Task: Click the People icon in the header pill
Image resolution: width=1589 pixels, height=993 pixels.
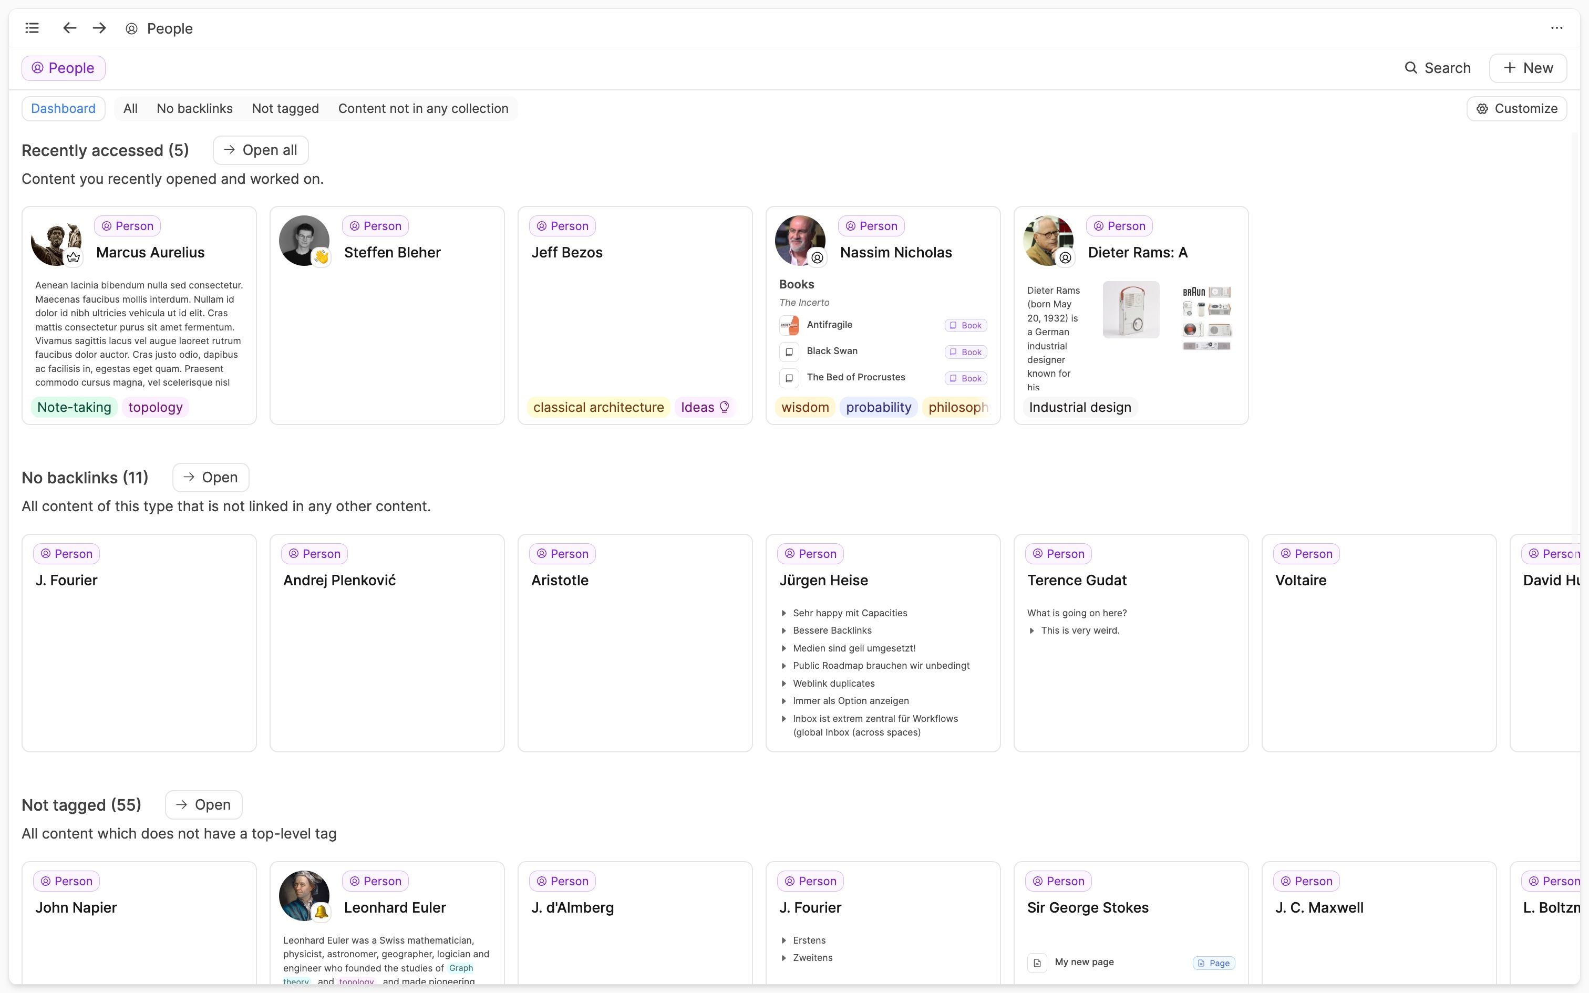Action: pyautogui.click(x=37, y=68)
